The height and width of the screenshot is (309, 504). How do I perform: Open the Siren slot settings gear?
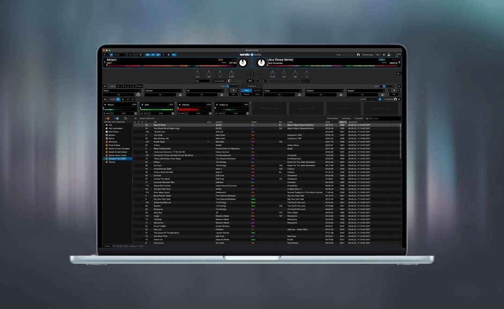(x=173, y=113)
